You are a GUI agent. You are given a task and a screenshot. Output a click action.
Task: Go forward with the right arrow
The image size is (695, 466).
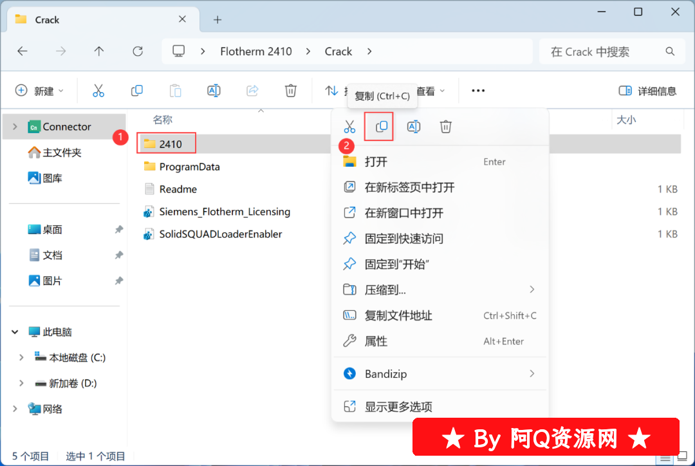click(x=60, y=51)
